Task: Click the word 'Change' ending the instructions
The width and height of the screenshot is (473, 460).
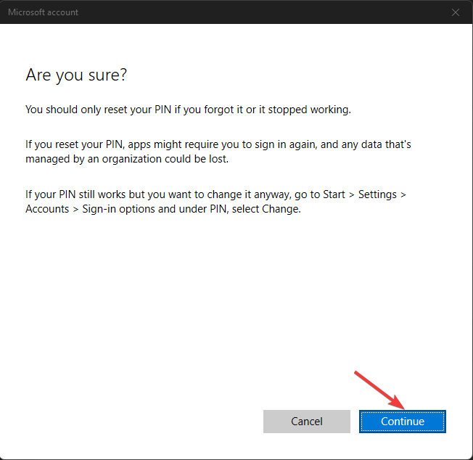Action: click(x=281, y=210)
